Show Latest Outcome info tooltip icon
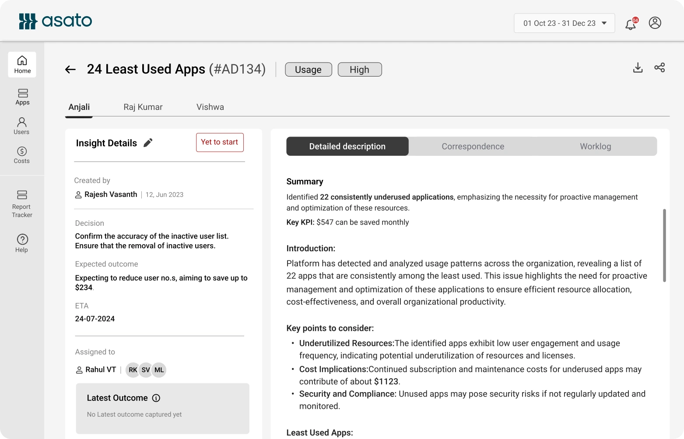Viewport: 684px width, 439px height. [156, 398]
